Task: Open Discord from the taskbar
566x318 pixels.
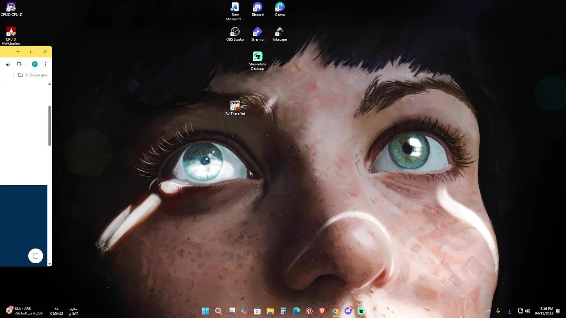Action: tap(348, 311)
